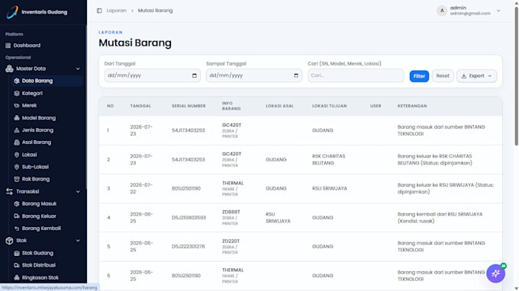The width and height of the screenshot is (519, 291).
Task: Click the Stok cube icon
Action: 9,241
